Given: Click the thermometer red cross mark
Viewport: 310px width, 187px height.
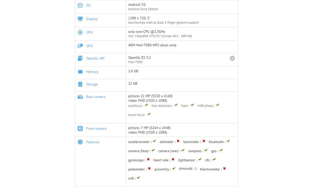Looking at the screenshot, I should coord(224,168).
